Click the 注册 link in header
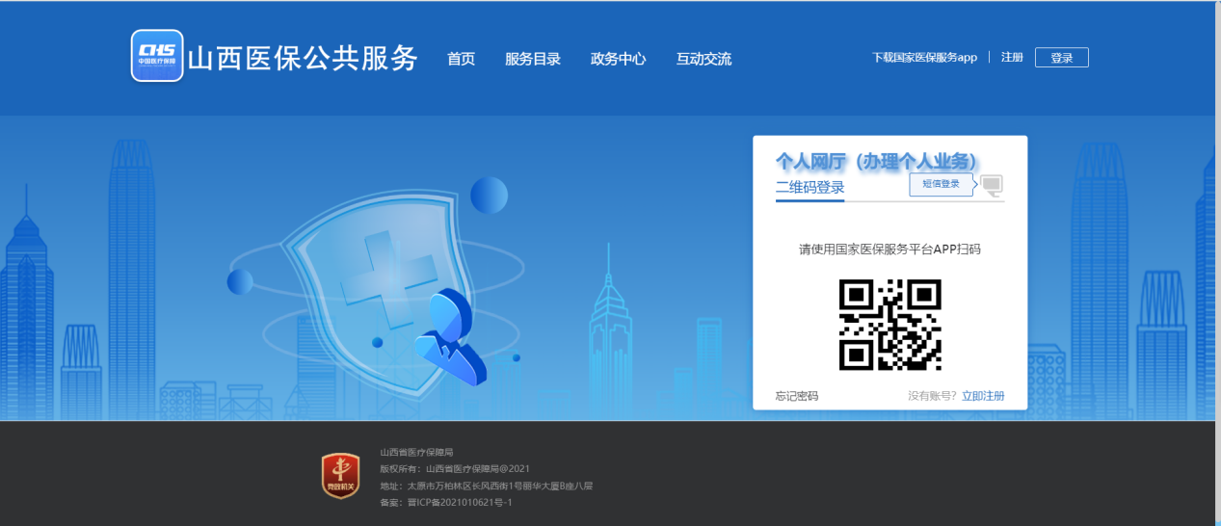The image size is (1221, 526). (x=1012, y=58)
